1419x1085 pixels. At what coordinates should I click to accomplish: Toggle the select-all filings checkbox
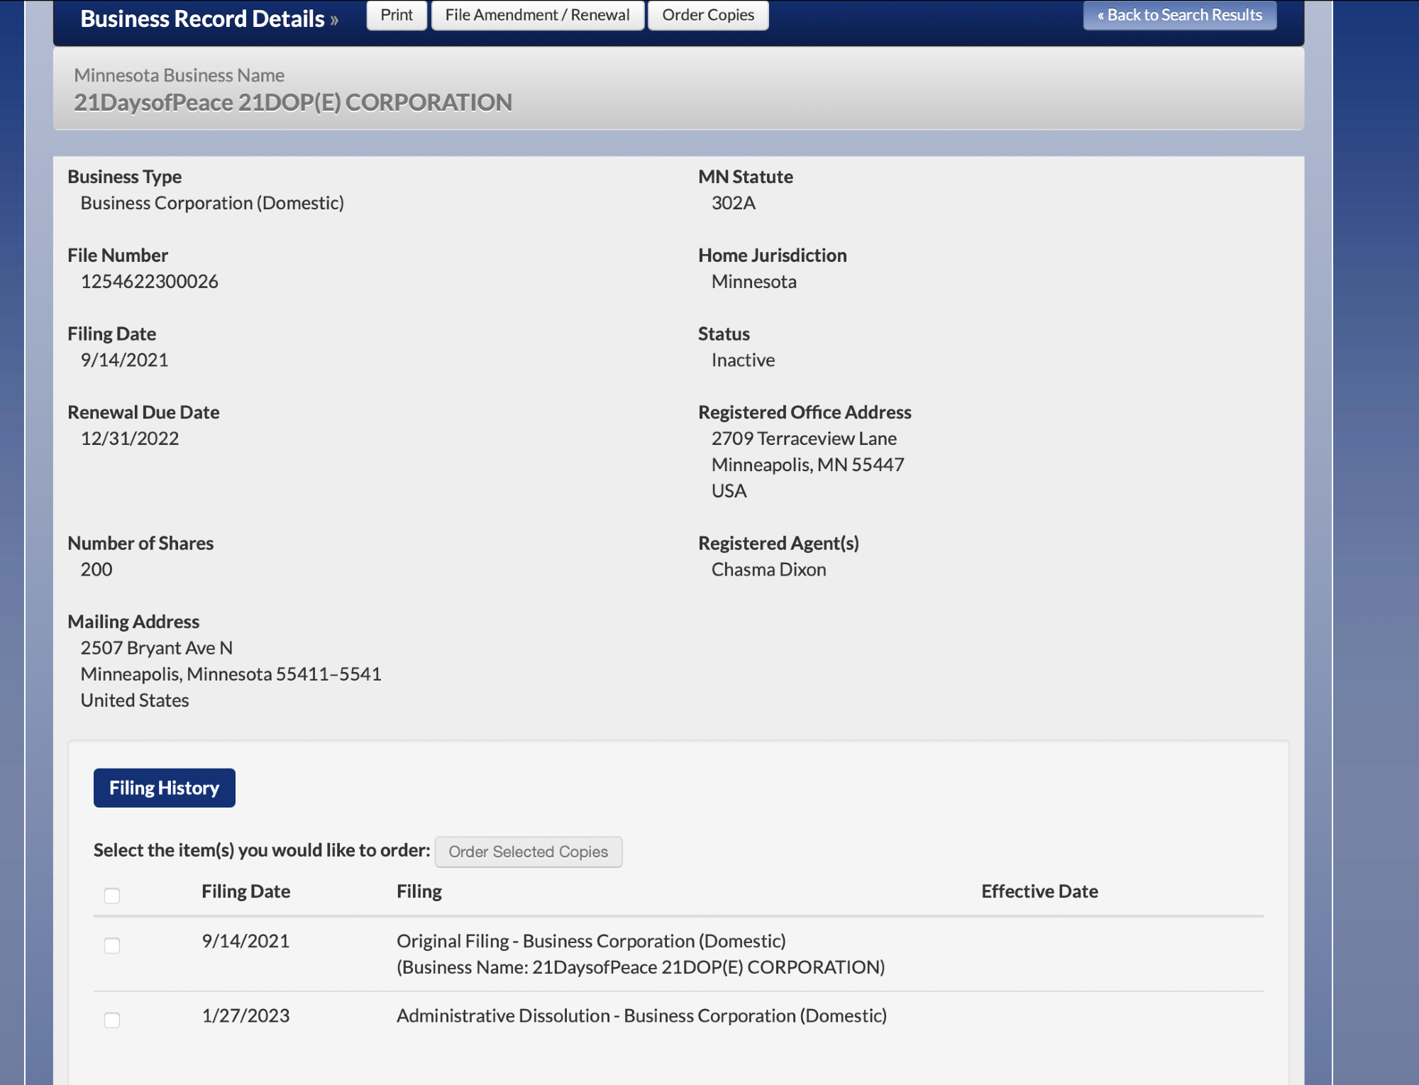[112, 896]
